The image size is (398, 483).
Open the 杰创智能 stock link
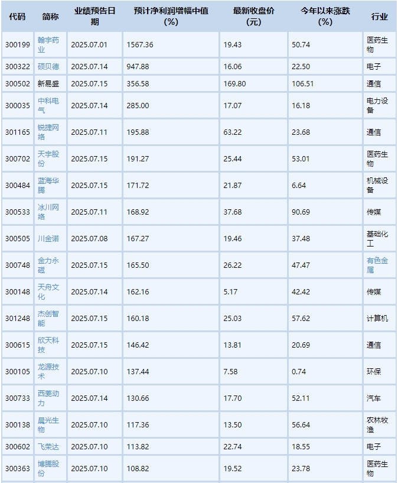(x=48, y=318)
